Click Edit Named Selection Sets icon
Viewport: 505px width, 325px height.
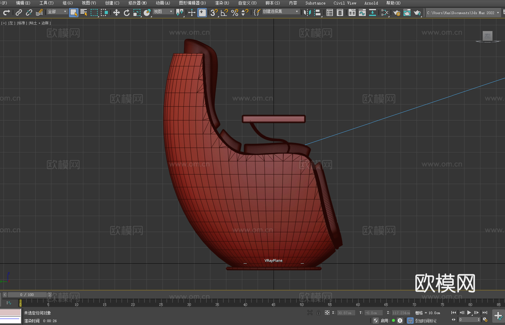point(257,12)
